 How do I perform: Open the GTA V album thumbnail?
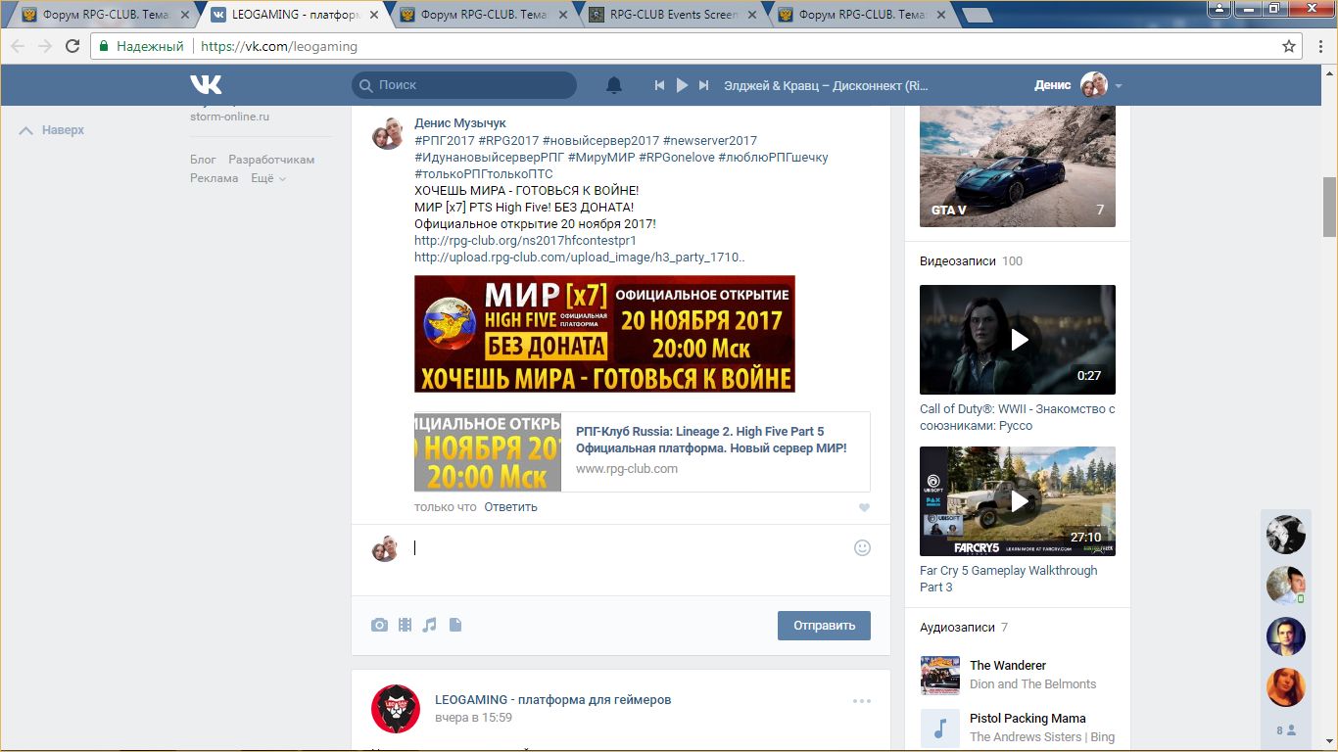click(1017, 164)
